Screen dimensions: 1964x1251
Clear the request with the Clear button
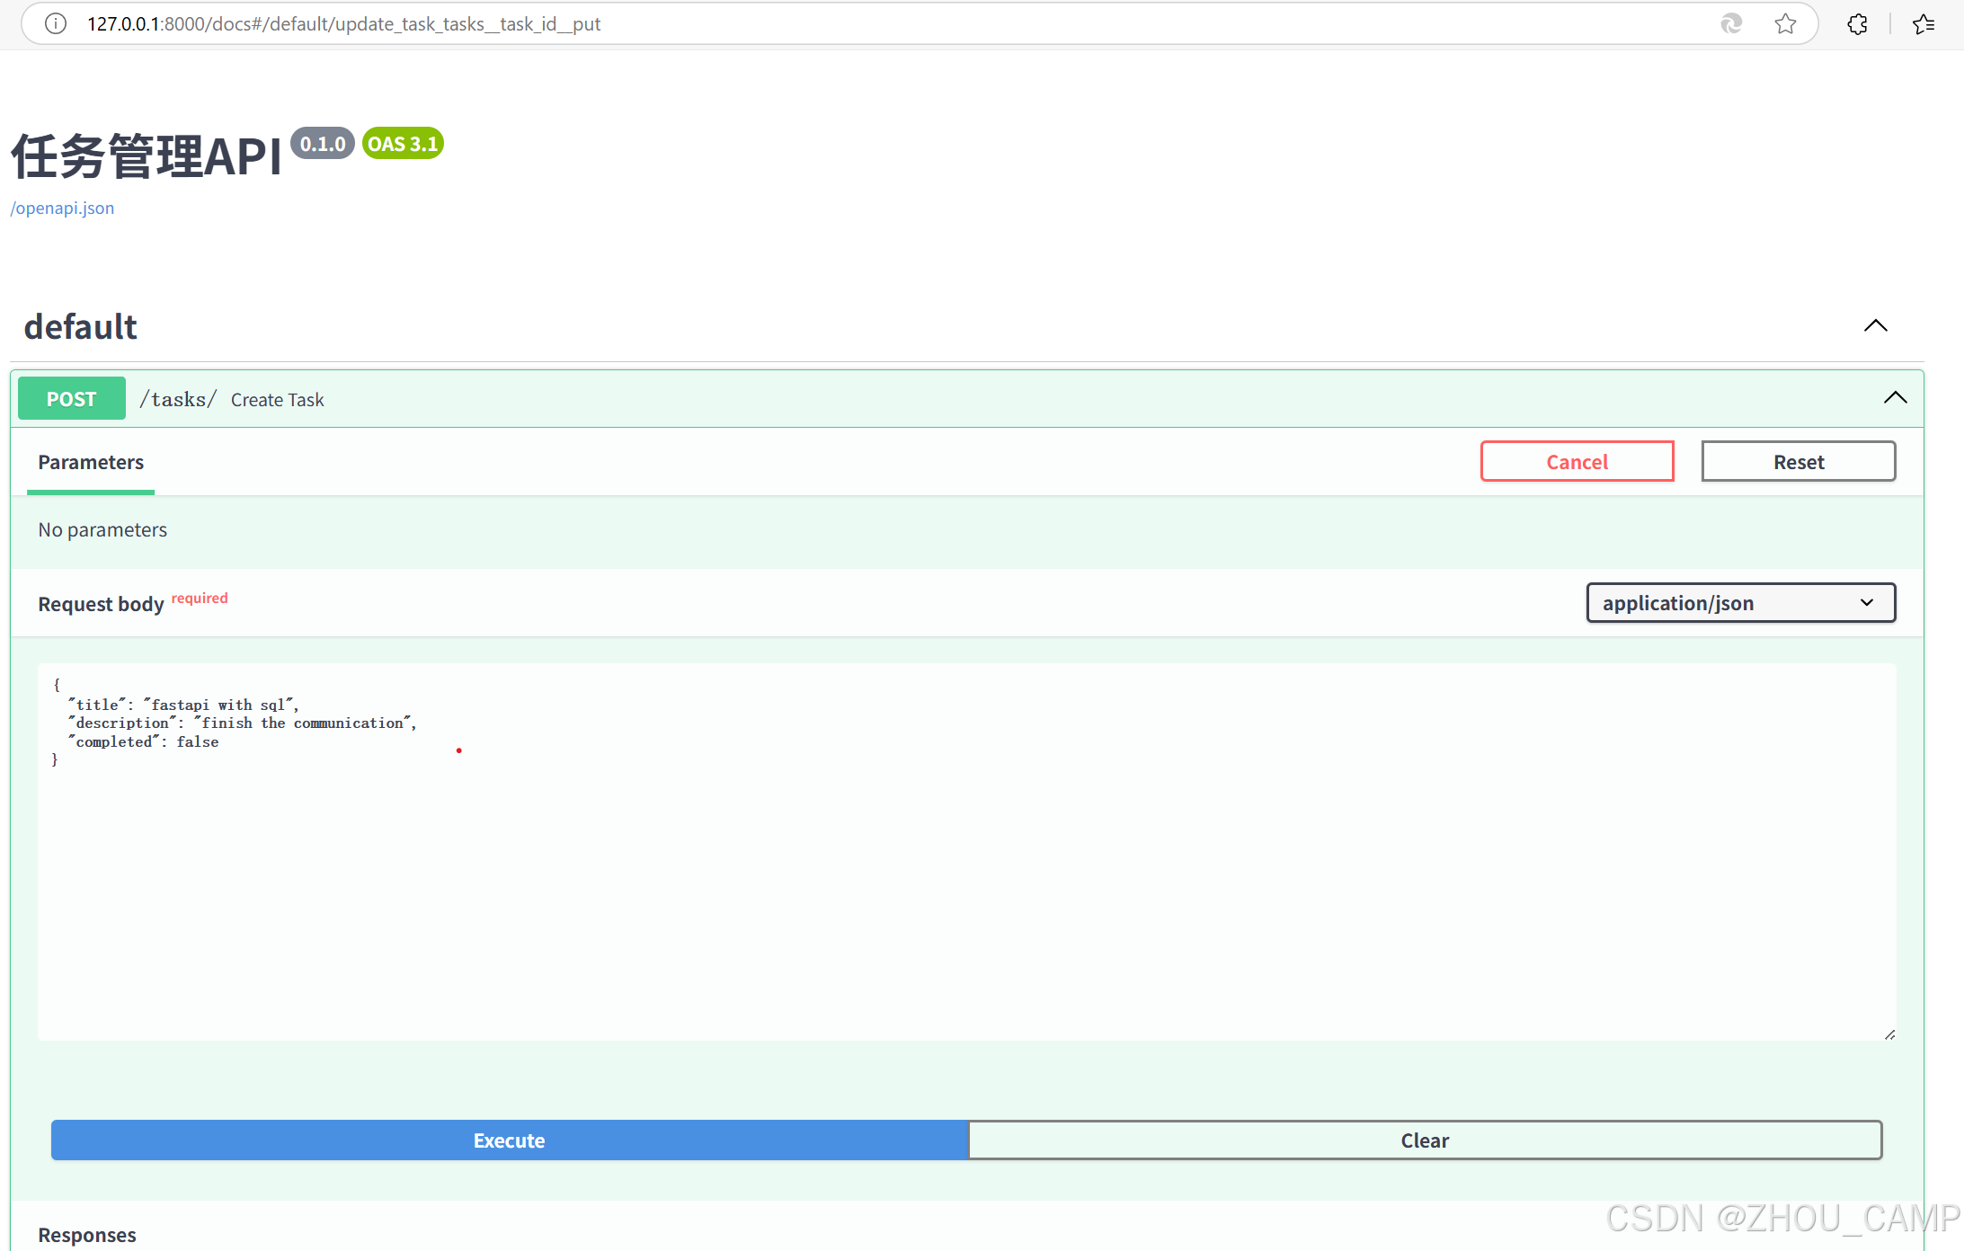coord(1425,1140)
